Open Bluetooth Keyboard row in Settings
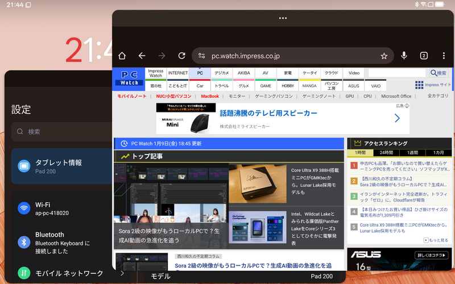This screenshot has width=455, height=284. coord(63,242)
